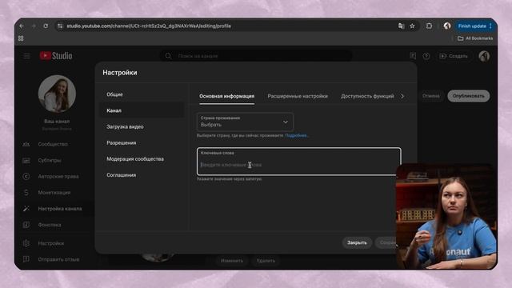Switch to Расширенные настройки tab
The height and width of the screenshot is (288, 512).
click(298, 96)
